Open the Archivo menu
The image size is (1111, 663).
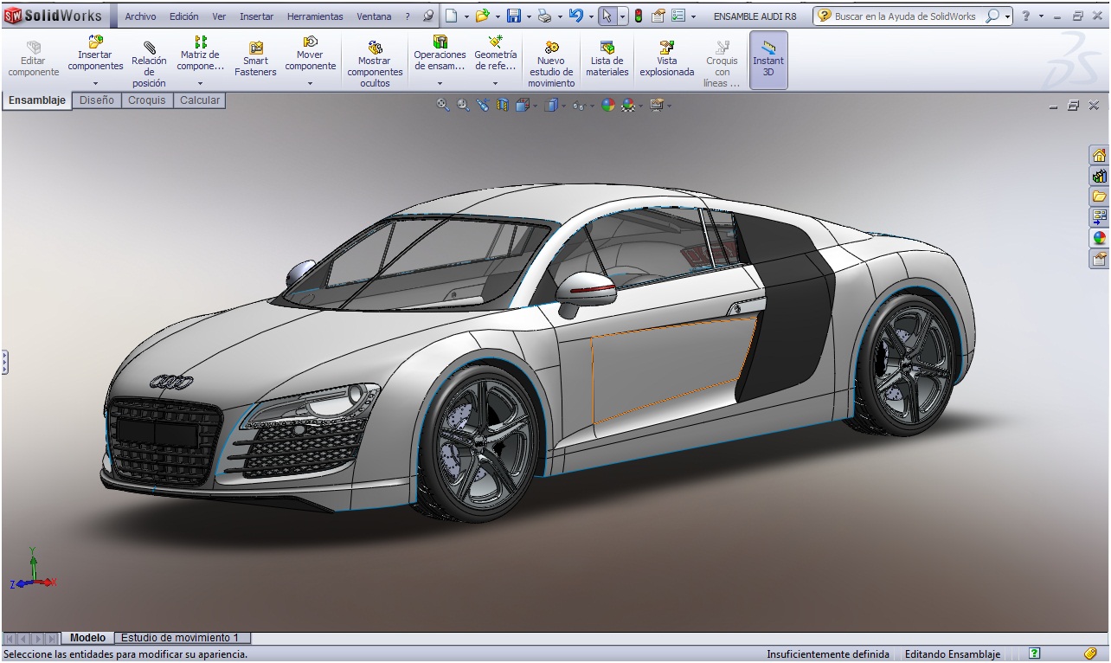click(140, 16)
